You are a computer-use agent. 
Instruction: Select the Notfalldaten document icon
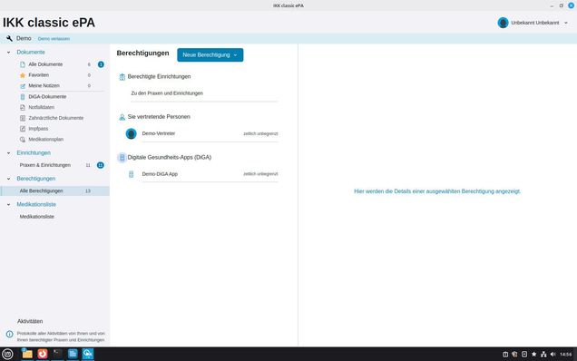[x=23, y=107]
